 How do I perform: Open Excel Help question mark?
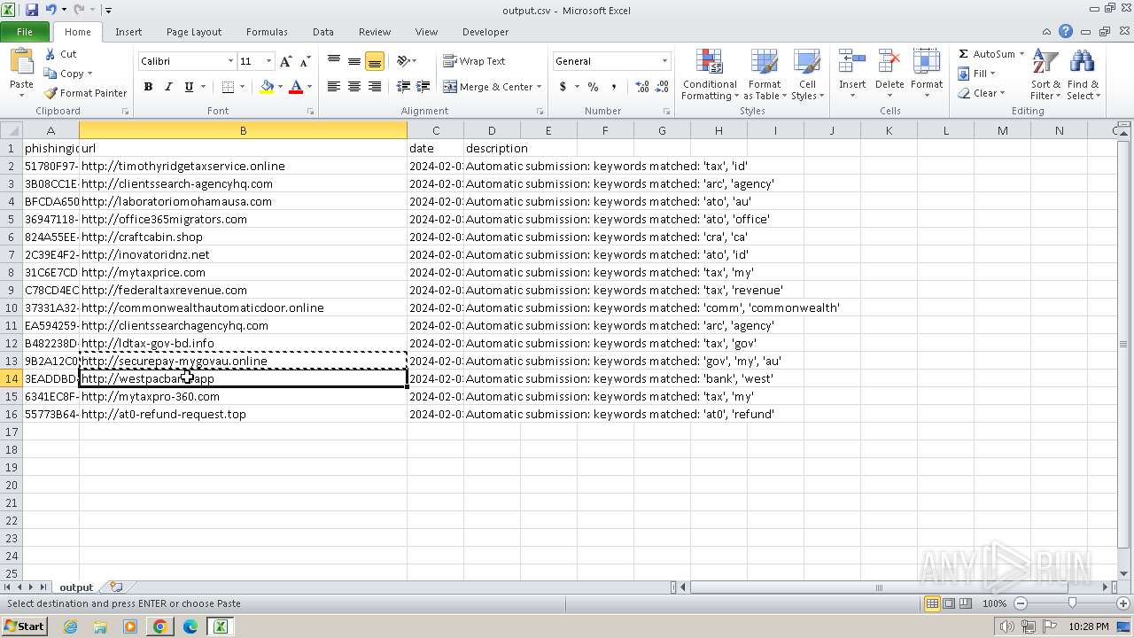click(x=1066, y=32)
